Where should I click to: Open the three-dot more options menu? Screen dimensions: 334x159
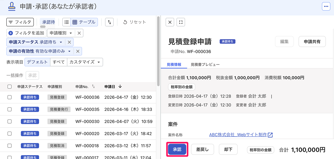click(x=326, y=6)
